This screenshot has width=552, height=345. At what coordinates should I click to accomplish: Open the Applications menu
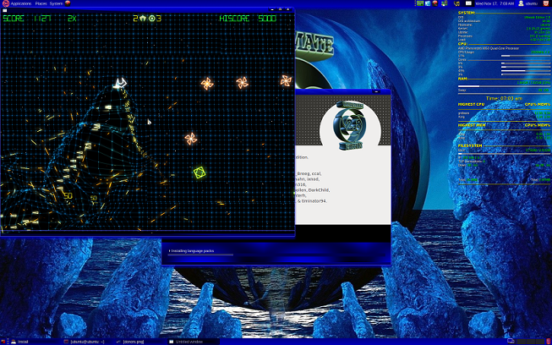[x=21, y=3]
